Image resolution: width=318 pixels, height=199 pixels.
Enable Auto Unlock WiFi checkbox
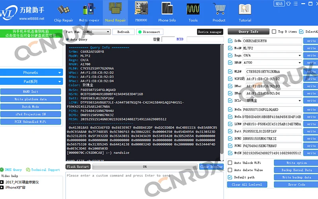point(230,163)
